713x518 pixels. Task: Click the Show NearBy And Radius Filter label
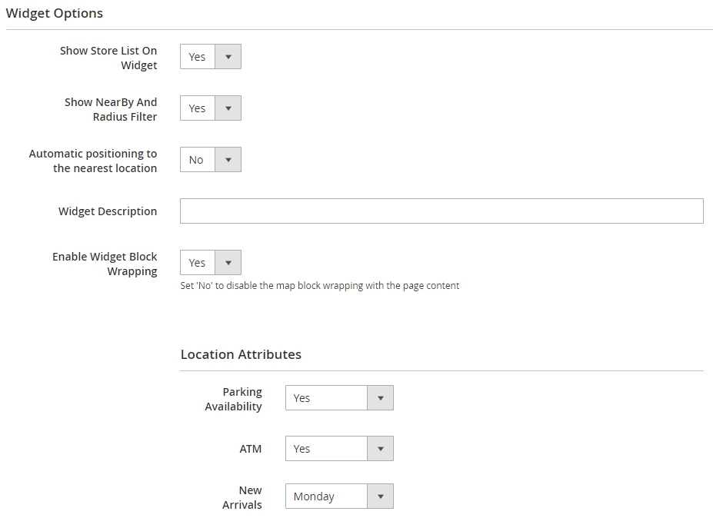coord(111,109)
